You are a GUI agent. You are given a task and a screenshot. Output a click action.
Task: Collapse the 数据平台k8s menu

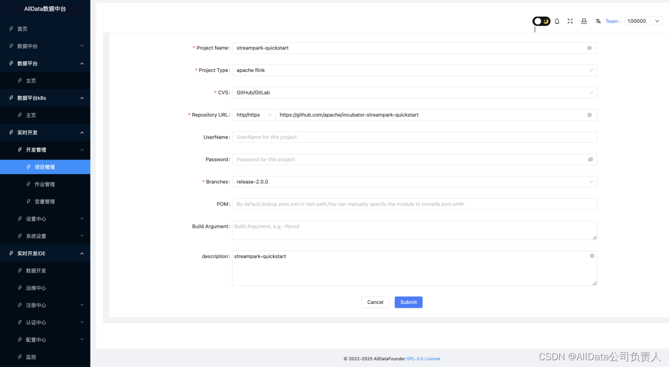[45, 98]
